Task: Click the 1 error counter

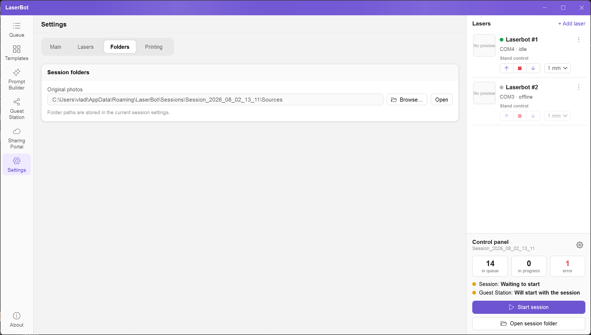Action: (x=568, y=266)
